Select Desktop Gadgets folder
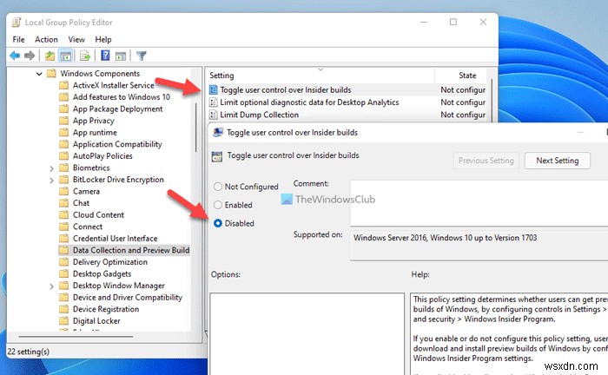This screenshot has height=375, width=608. tap(102, 274)
